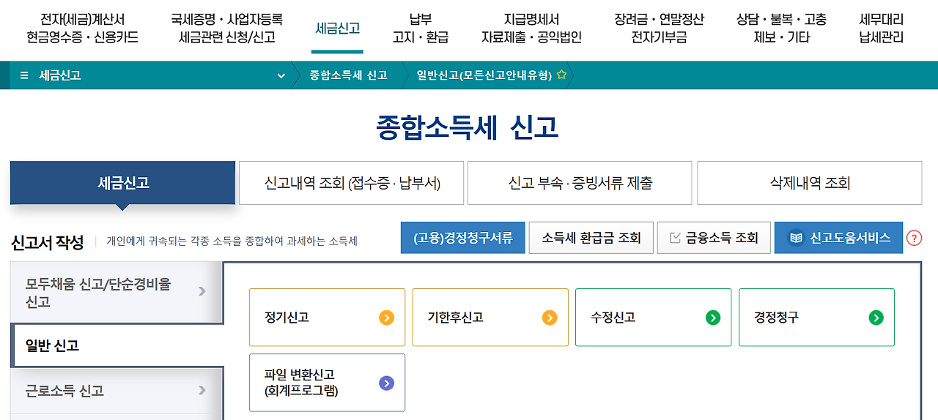The width and height of the screenshot is (938, 420).
Task: Click the 소득세 환급금 조회 button
Action: point(591,238)
